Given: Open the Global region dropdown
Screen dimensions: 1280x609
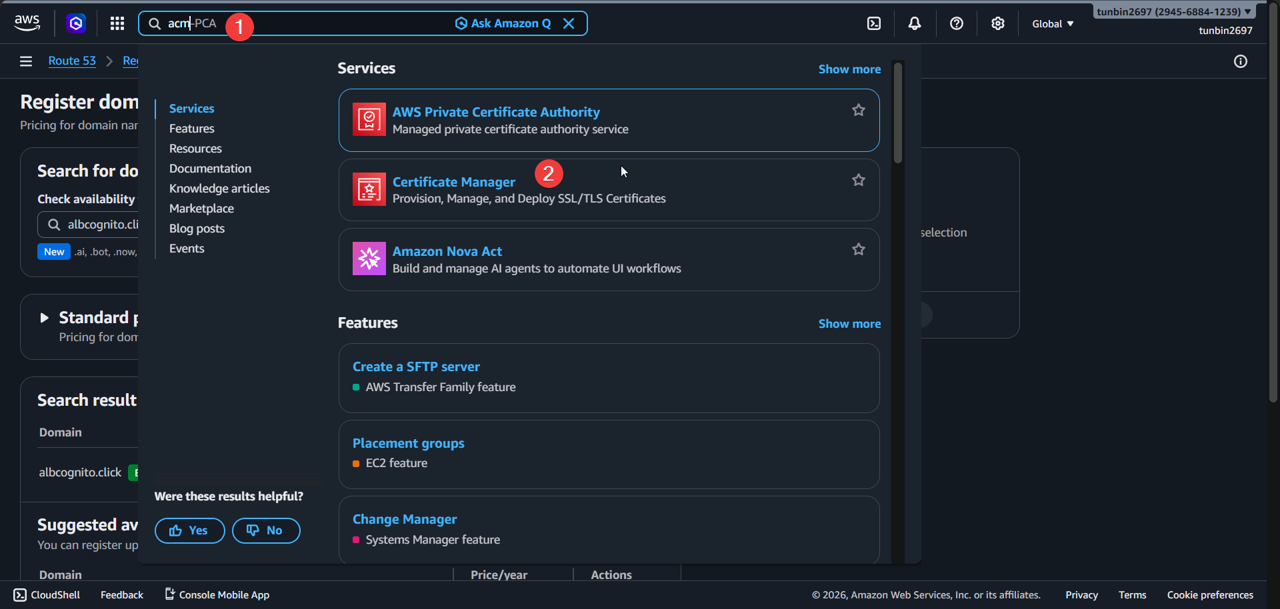Looking at the screenshot, I should tap(1052, 23).
